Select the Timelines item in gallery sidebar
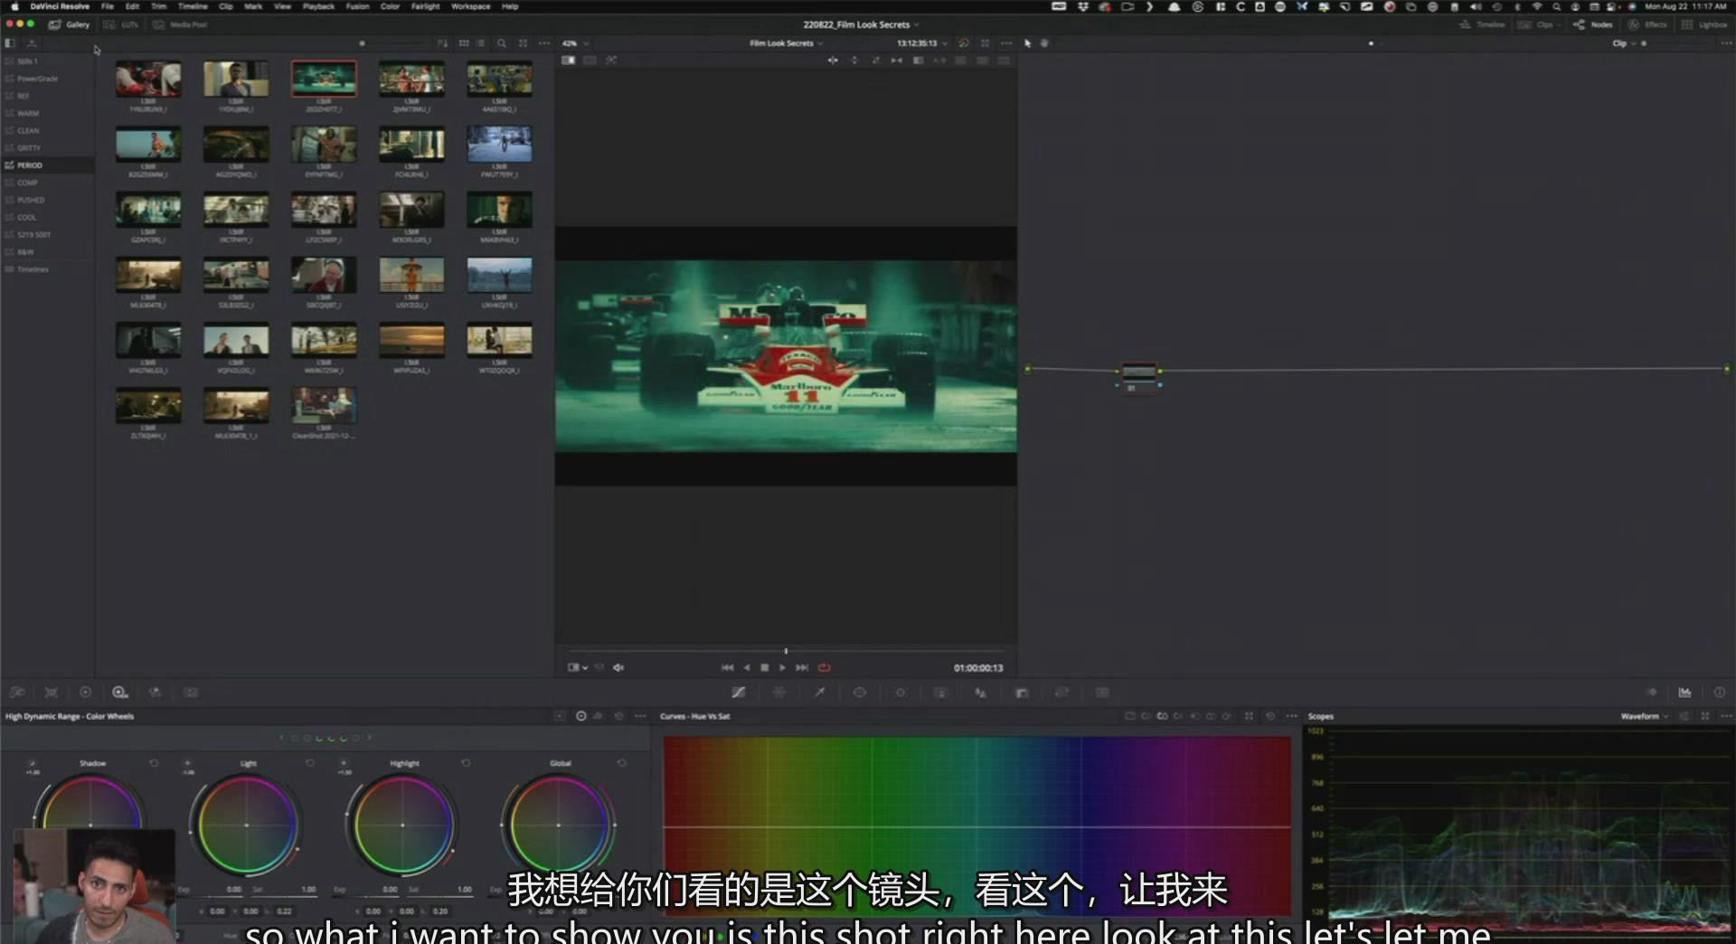 47,269
